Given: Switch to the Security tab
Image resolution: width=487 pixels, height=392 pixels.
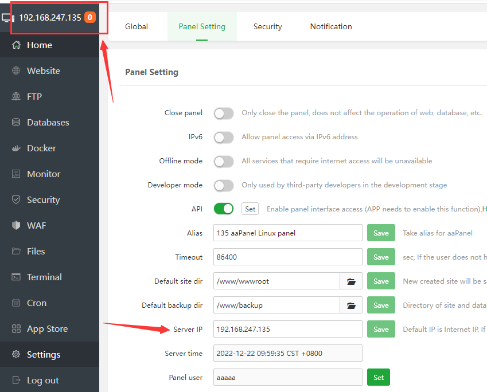Looking at the screenshot, I should point(268,26).
